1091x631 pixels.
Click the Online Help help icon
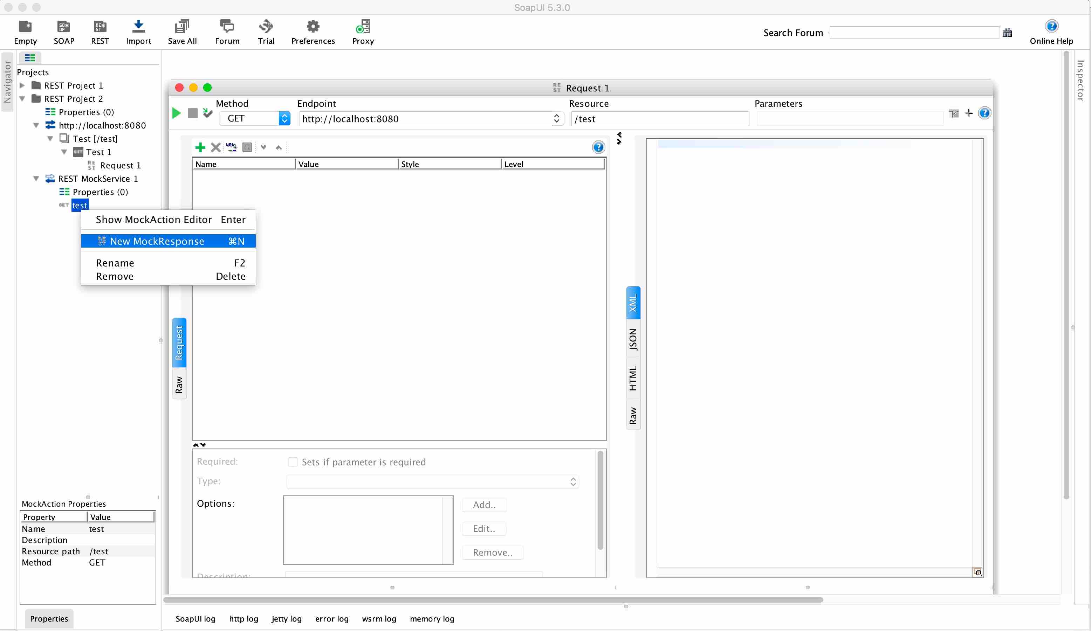click(1052, 26)
